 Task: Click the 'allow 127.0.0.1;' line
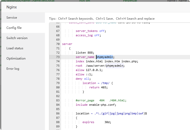click(89, 70)
